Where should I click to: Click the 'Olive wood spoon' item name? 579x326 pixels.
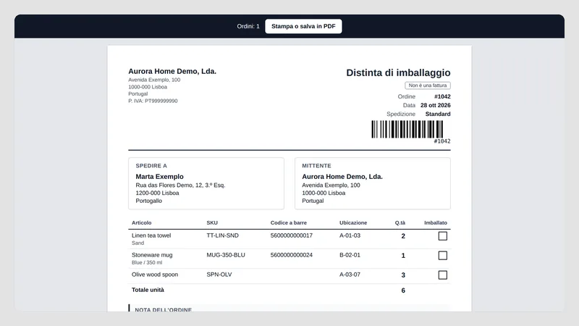155,275
